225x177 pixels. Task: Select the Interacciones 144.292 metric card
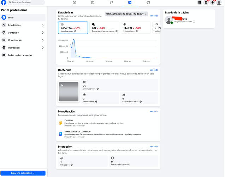click(x=136, y=28)
